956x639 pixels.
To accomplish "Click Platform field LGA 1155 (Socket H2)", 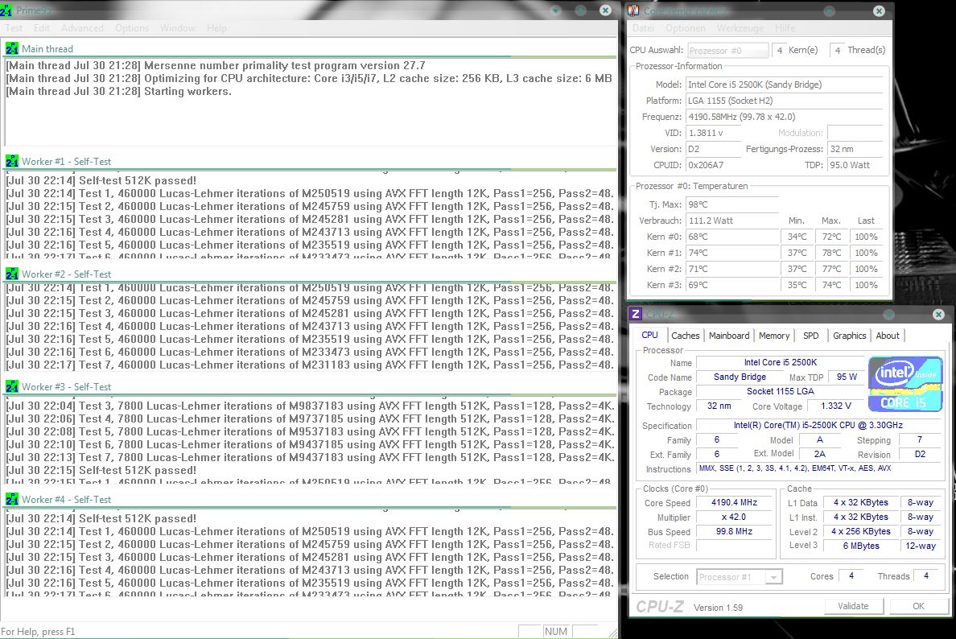I will pyautogui.click(x=785, y=101).
